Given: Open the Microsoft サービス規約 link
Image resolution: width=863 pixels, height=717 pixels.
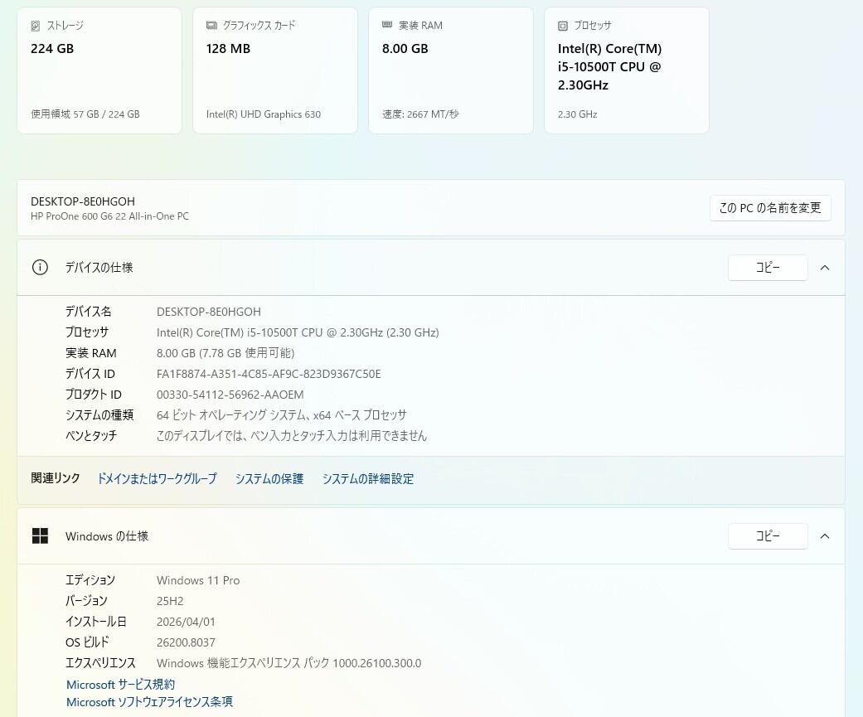Looking at the screenshot, I should click(120, 685).
